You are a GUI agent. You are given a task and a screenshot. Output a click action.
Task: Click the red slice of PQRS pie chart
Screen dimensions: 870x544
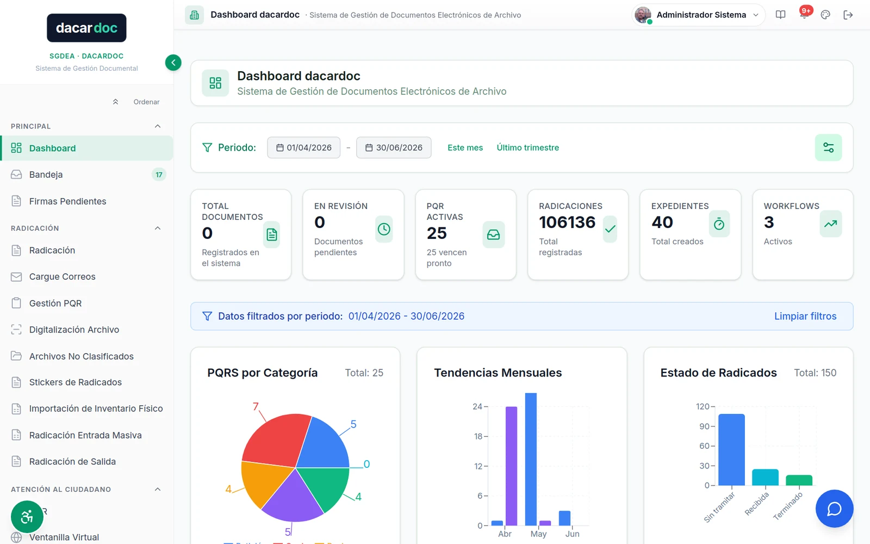pyautogui.click(x=273, y=438)
